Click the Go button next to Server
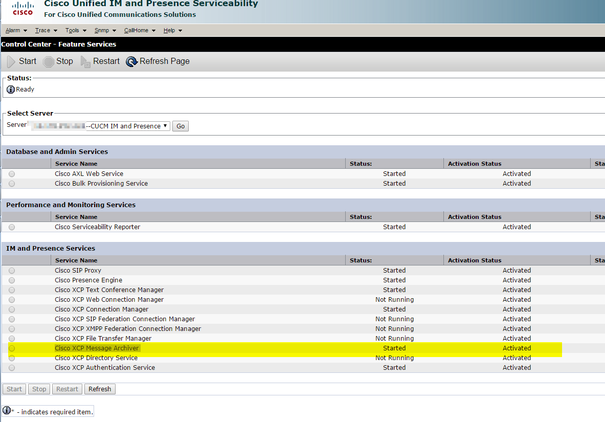The height and width of the screenshot is (422, 605). [x=180, y=126]
